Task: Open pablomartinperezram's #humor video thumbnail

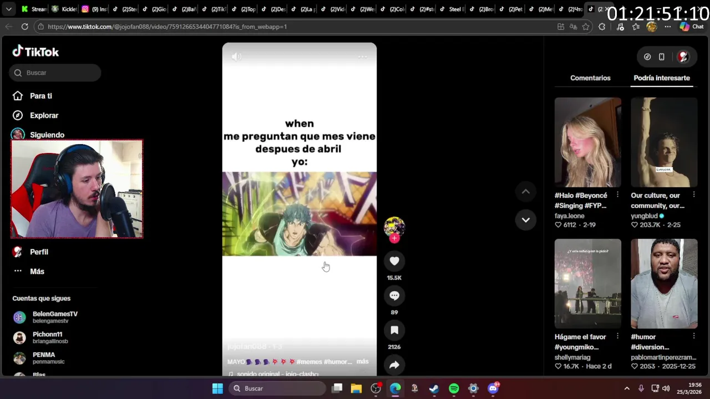Action: coord(664,284)
